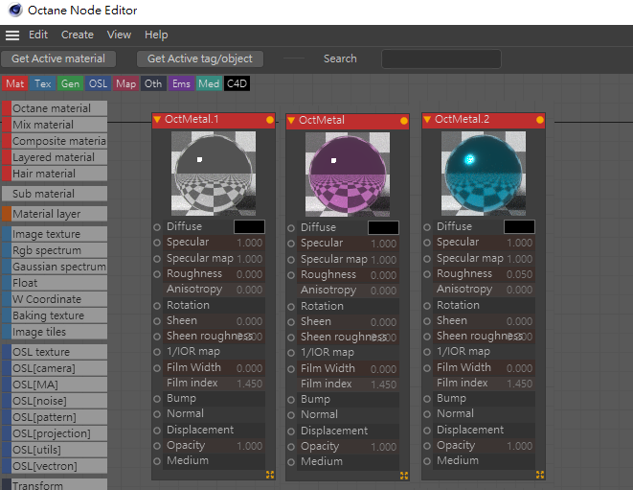Viewport: 633px width, 490px height.
Task: Collapse the OctMetal node
Action: [x=291, y=121]
